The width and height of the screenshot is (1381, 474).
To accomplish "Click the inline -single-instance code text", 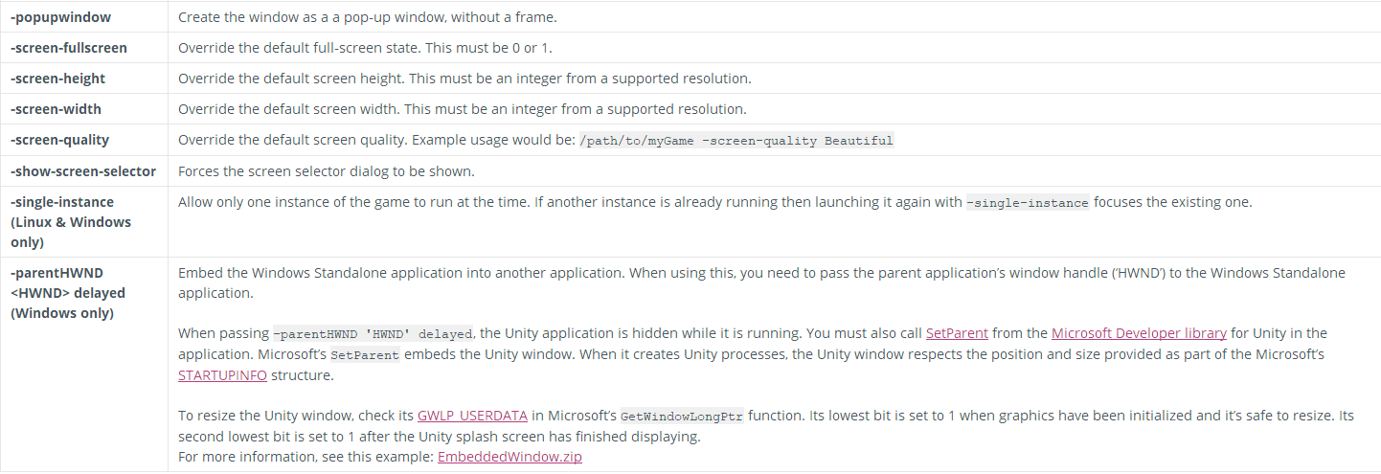I will (1028, 202).
